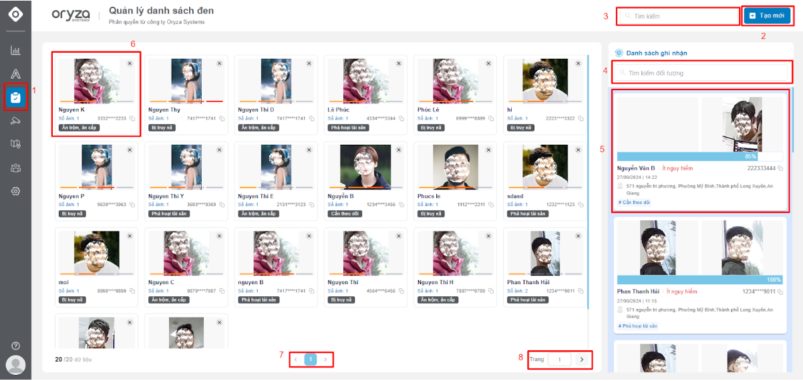Image resolution: width=803 pixels, height=381 pixels.
Task: Open the letter A sidebar icon
Action: click(15, 74)
